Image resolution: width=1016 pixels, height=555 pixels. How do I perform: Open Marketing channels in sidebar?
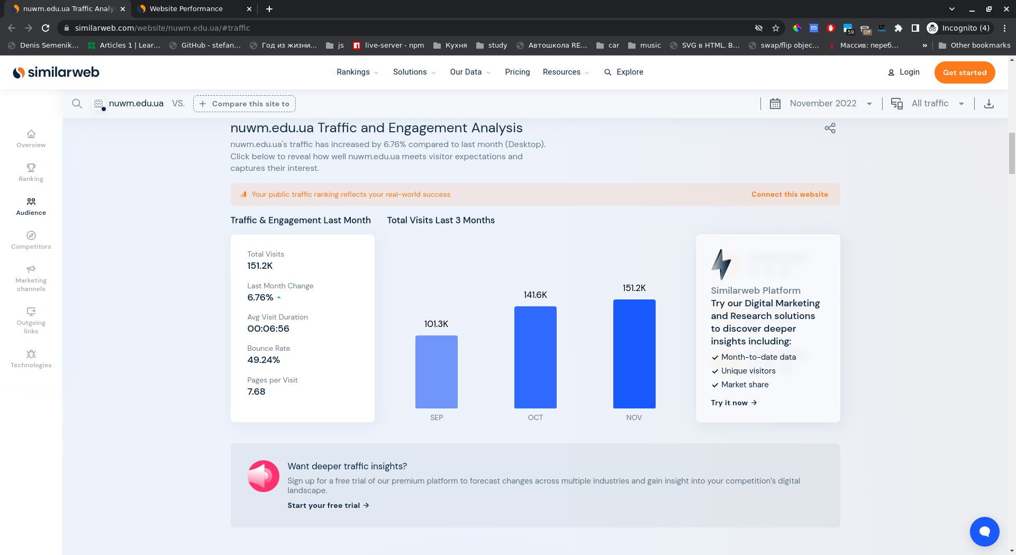pos(31,278)
